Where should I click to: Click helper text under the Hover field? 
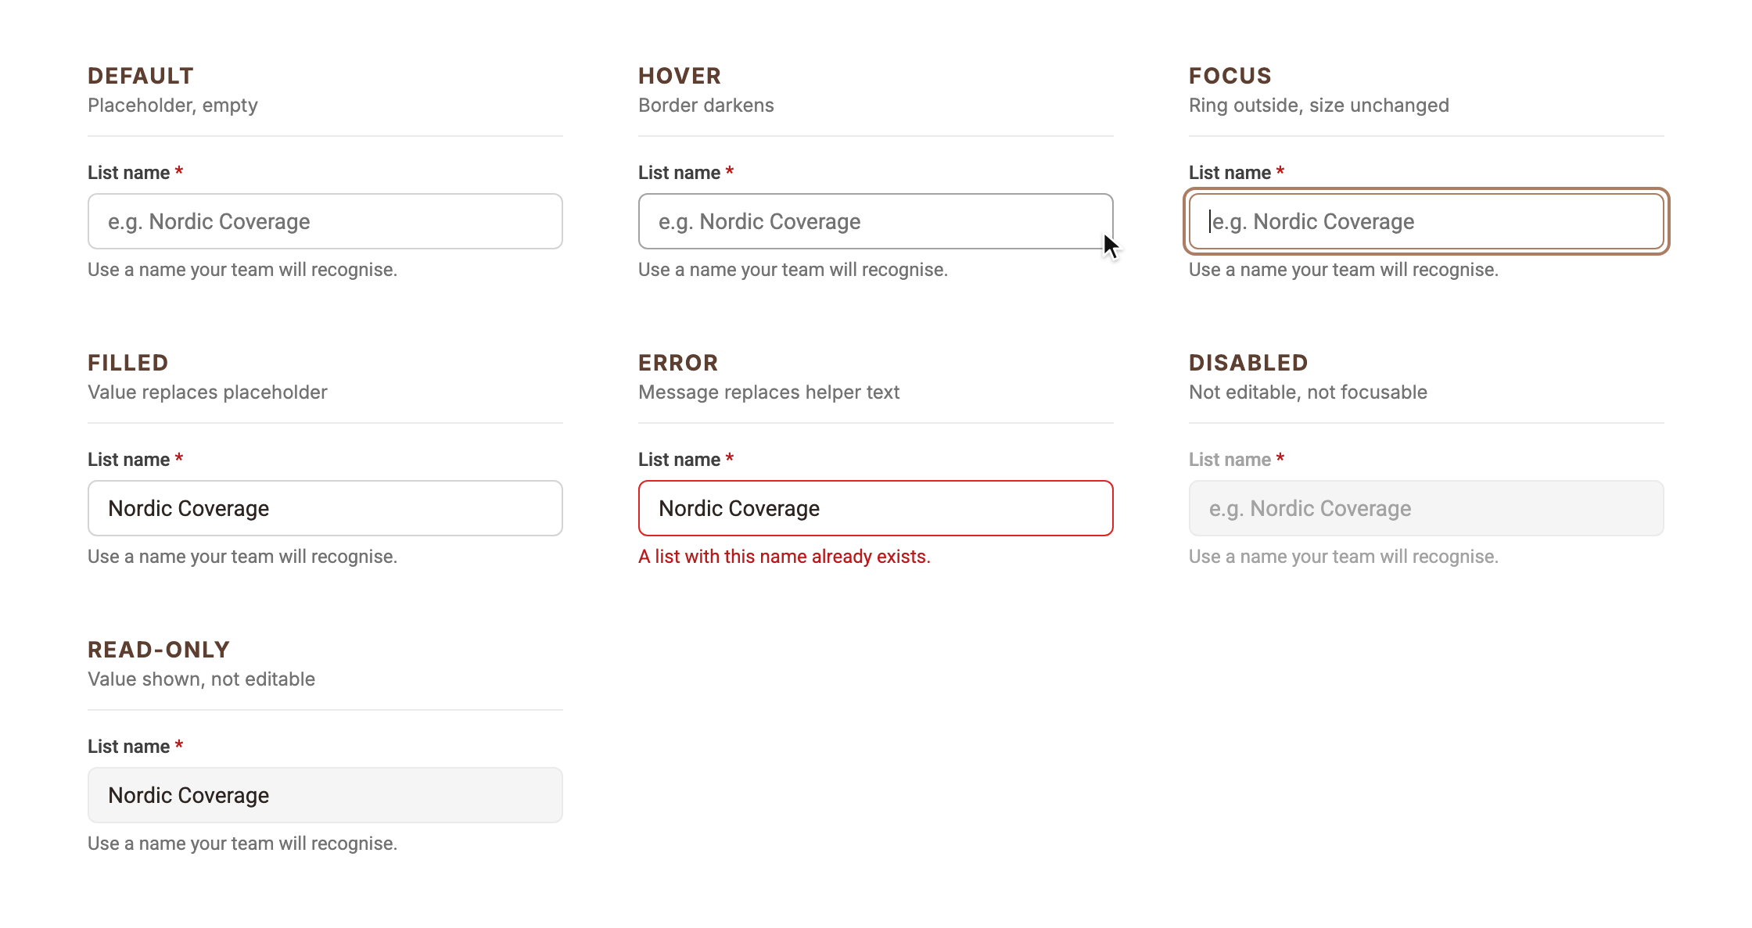[x=793, y=270]
